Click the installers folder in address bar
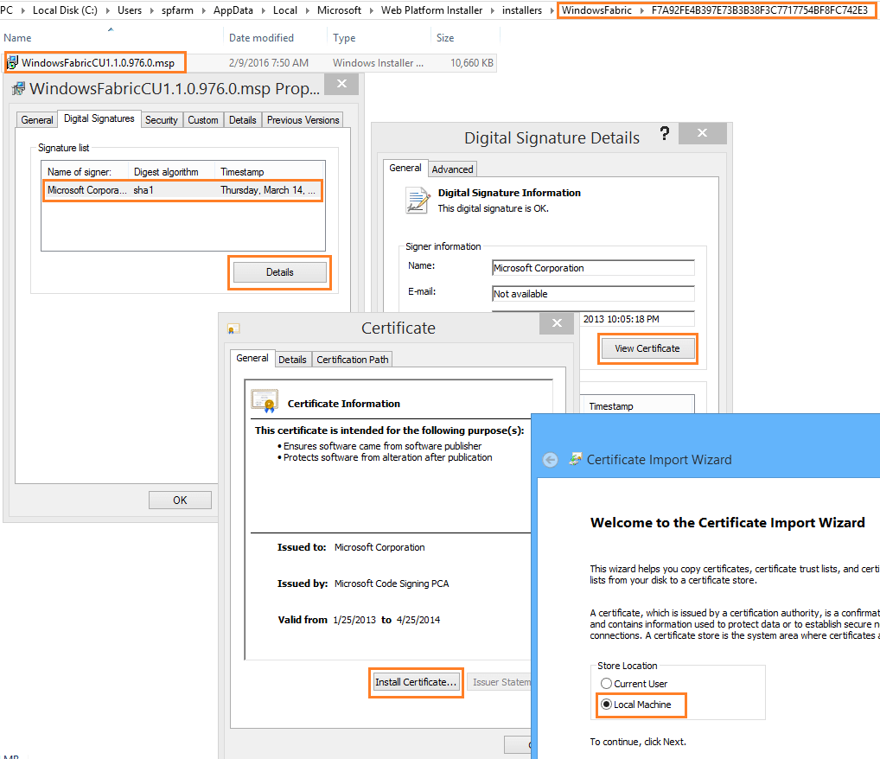The image size is (880, 759). point(522,10)
